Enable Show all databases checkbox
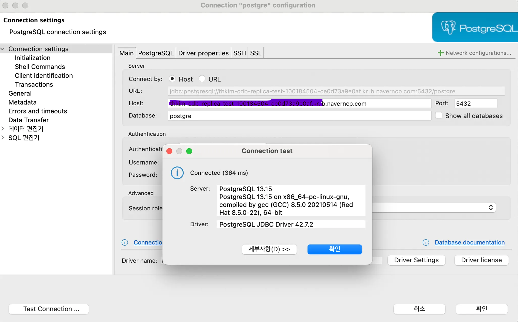The width and height of the screenshot is (518, 322). pyautogui.click(x=439, y=115)
